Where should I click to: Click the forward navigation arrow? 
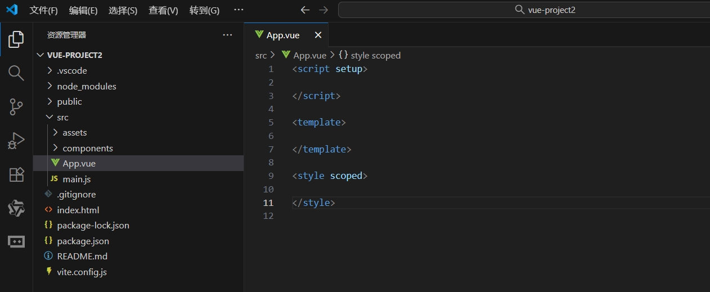323,10
